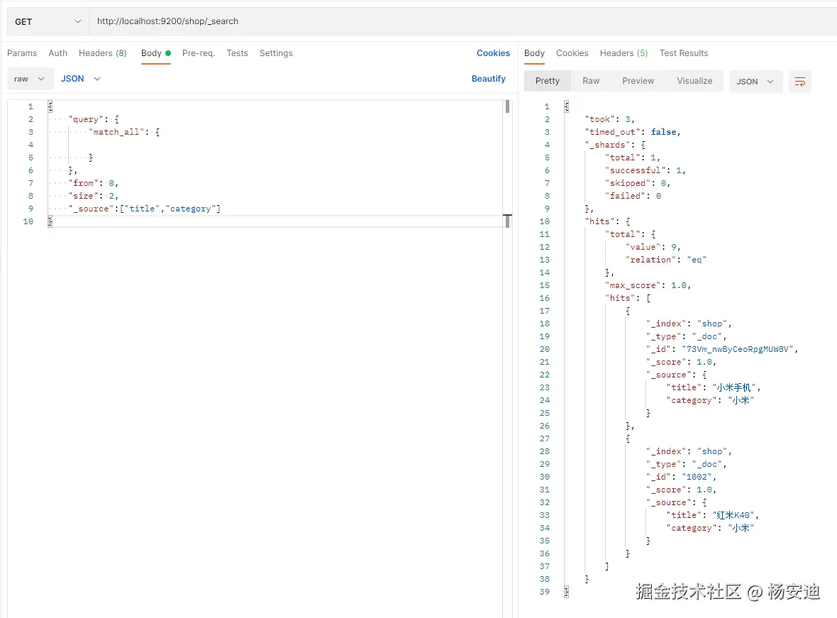837x618 pixels.
Task: Open the Tests tab
Action: pyautogui.click(x=237, y=53)
